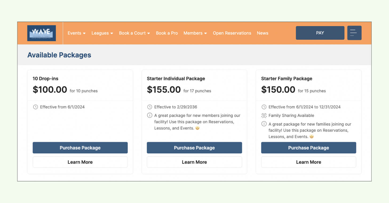
Task: Open the hamburger menu in the header
Action: coord(354,33)
